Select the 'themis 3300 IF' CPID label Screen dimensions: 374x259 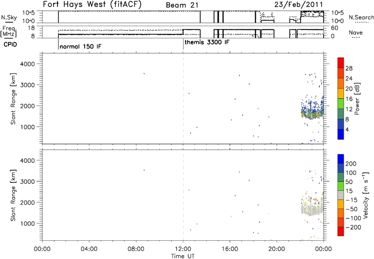[207, 42]
